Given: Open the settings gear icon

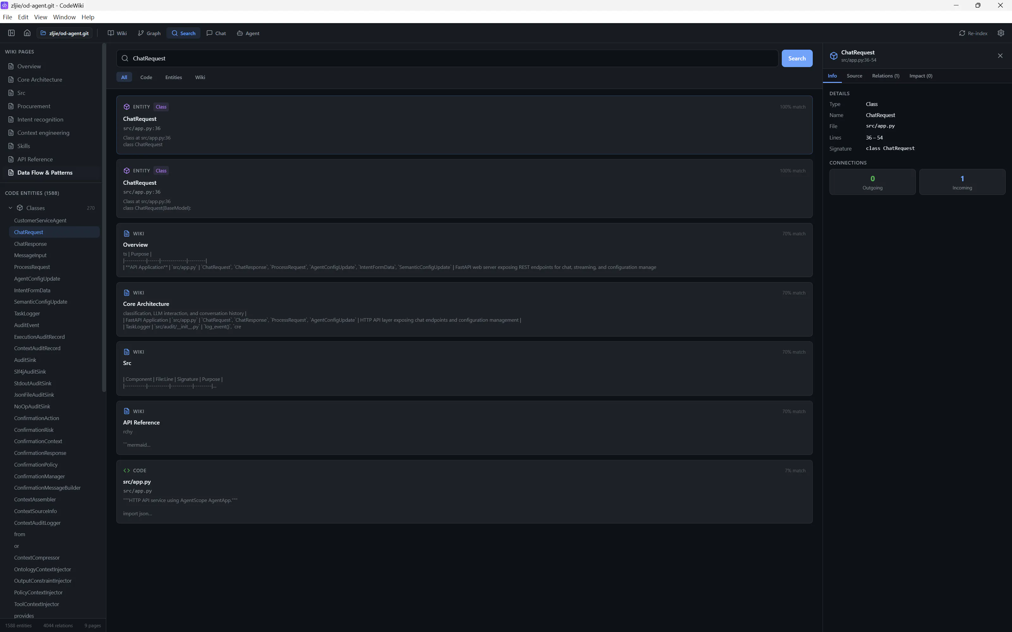Looking at the screenshot, I should click(x=1001, y=33).
